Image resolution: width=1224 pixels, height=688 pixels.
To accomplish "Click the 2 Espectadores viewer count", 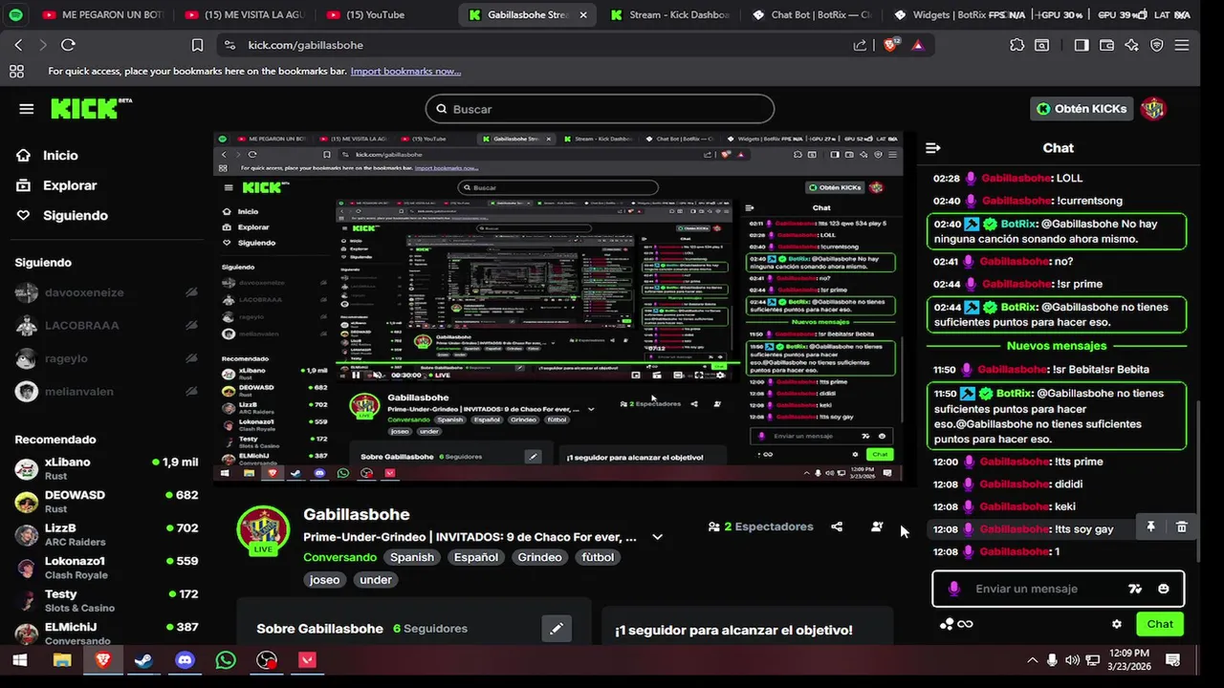I will 760,527.
